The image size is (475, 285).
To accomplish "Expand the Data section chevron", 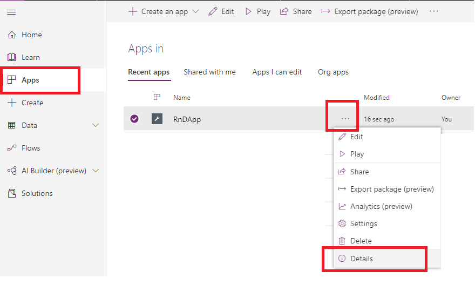I will tap(96, 125).
